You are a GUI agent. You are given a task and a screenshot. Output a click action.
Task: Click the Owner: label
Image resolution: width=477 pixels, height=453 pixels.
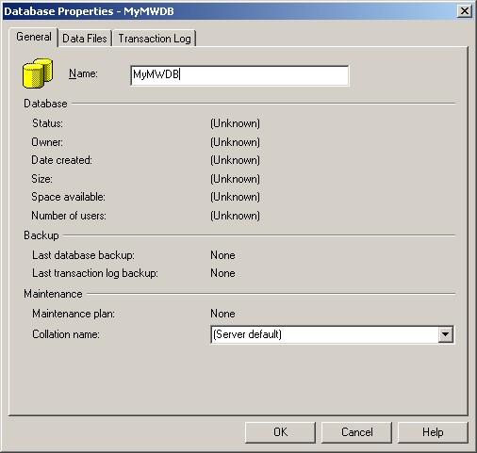(x=47, y=142)
